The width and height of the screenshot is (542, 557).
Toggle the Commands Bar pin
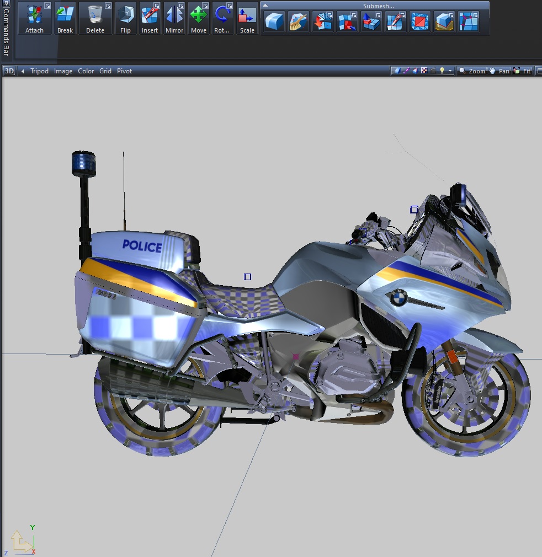tap(6, 3)
